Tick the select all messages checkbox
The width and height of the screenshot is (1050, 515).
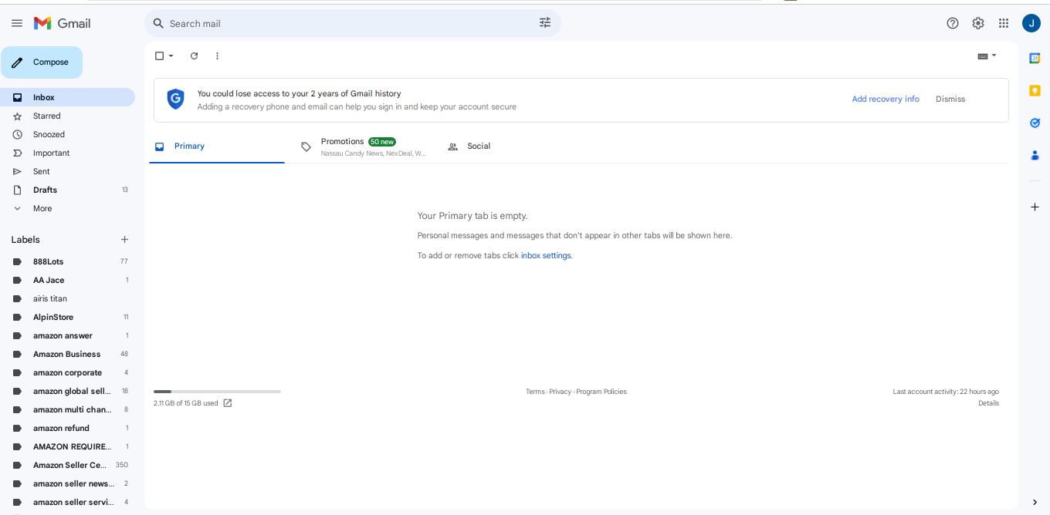click(159, 56)
